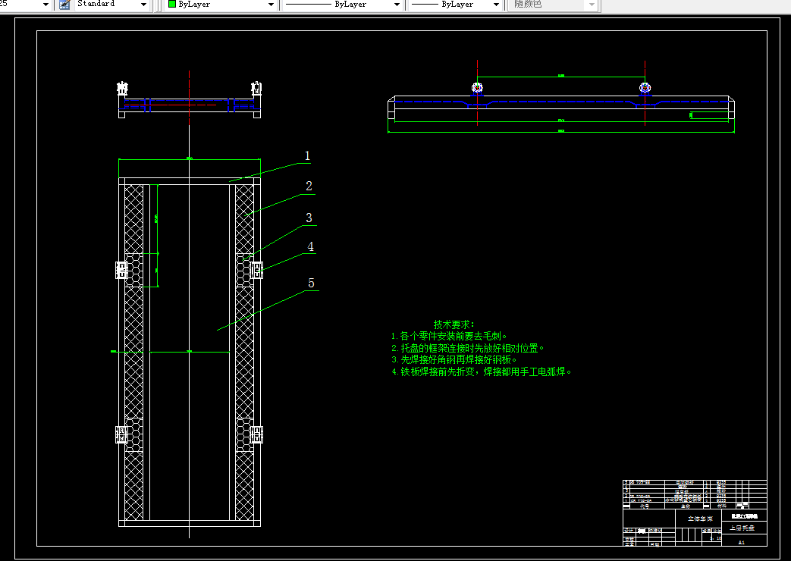Select part callout number 5
791x561 pixels.
[x=311, y=284]
